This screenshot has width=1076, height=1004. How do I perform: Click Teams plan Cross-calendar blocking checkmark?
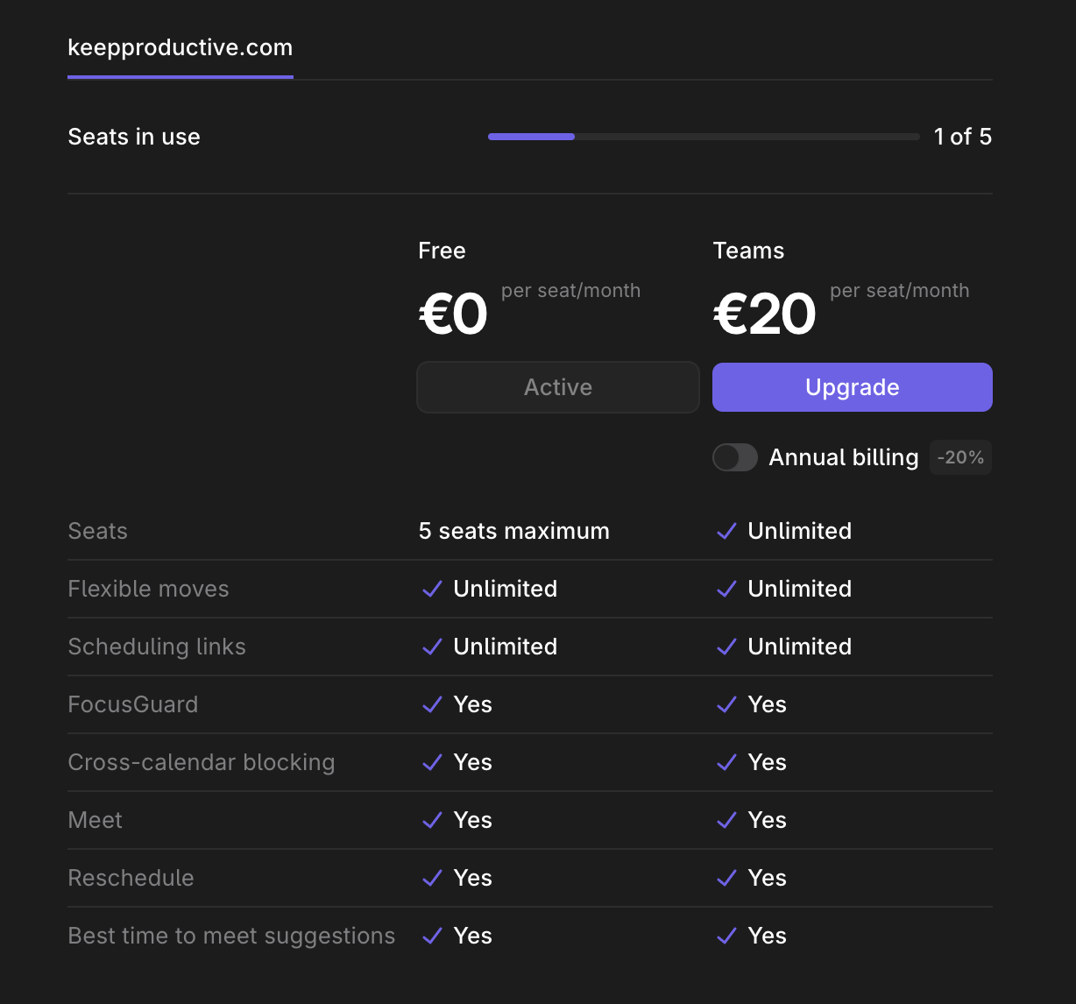click(726, 762)
